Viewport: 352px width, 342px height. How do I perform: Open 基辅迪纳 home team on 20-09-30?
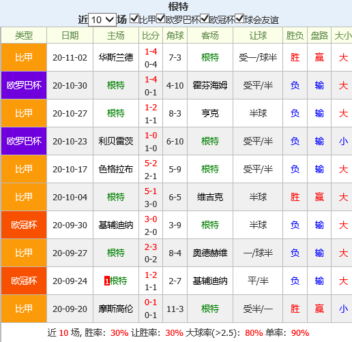pyautogui.click(x=116, y=225)
